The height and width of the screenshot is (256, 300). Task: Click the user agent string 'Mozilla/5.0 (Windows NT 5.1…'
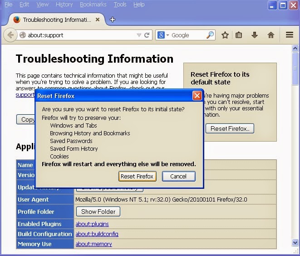click(161, 200)
